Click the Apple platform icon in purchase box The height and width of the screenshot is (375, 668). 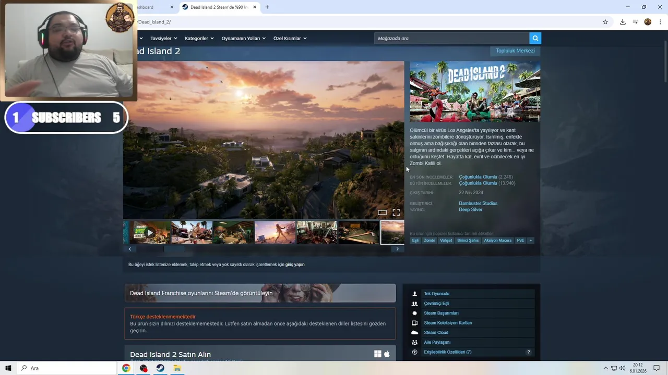[387, 354]
